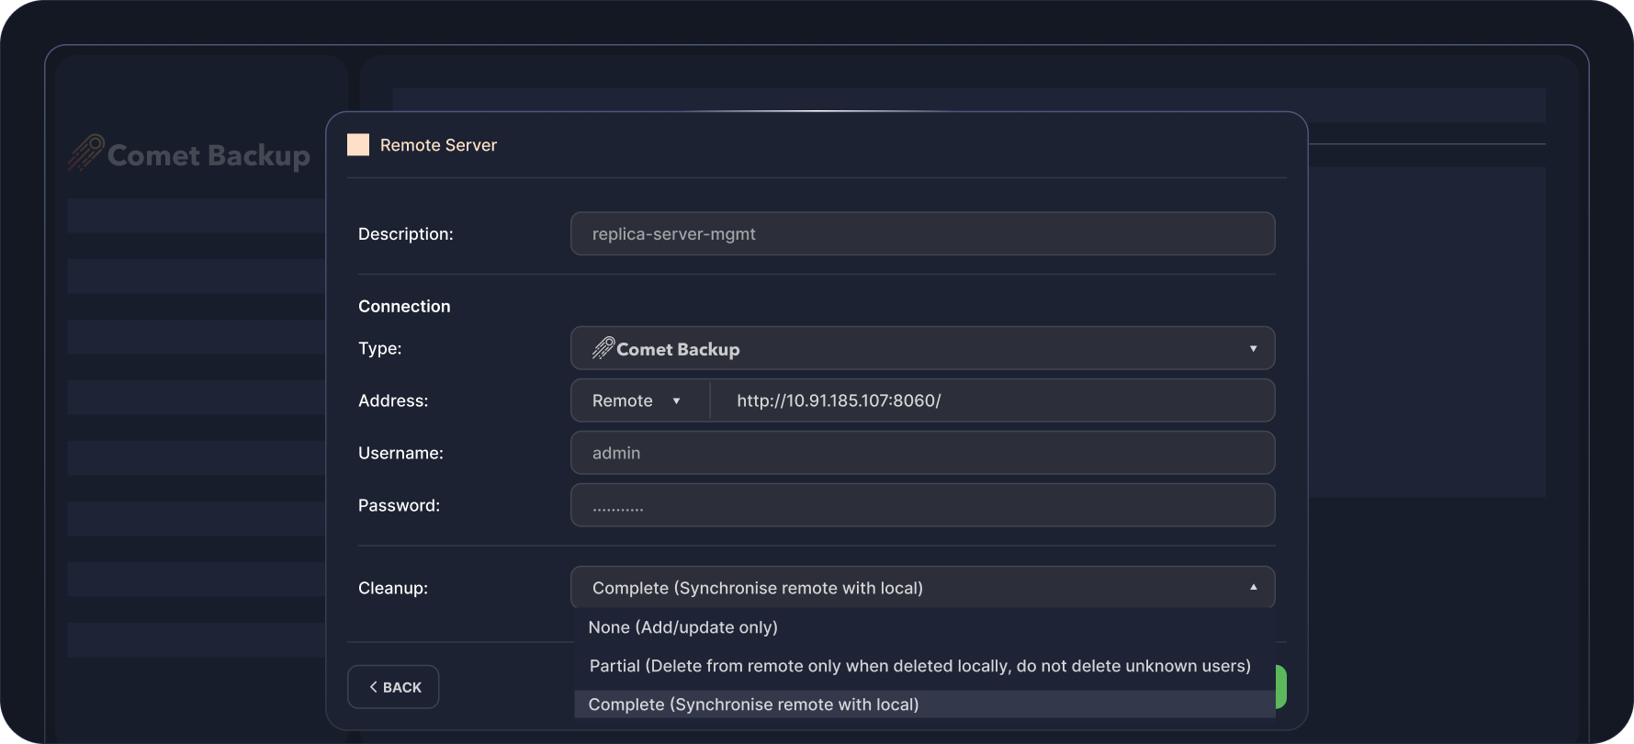Click the chevron icon on Back button

(x=373, y=687)
